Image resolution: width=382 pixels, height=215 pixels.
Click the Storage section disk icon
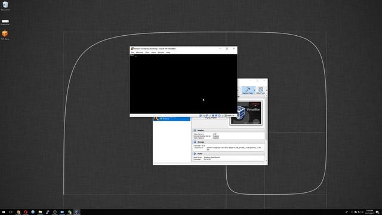195,142
